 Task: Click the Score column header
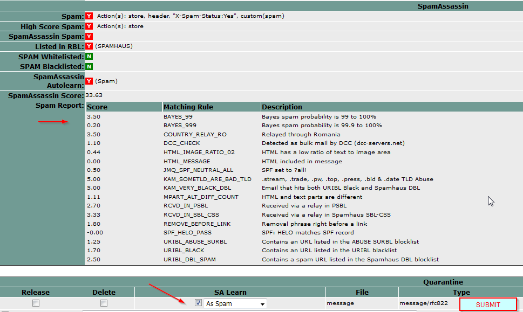(x=97, y=107)
